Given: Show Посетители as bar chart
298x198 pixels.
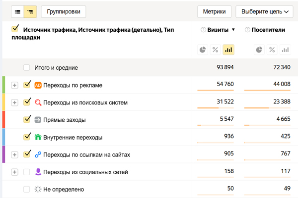Looking at the screenshot, I should [285, 49].
